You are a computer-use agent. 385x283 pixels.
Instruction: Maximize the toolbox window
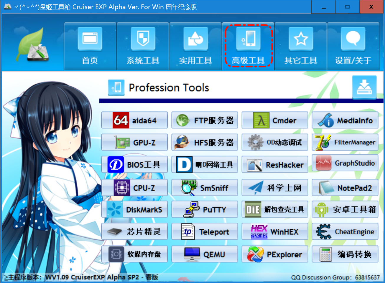[348, 7]
